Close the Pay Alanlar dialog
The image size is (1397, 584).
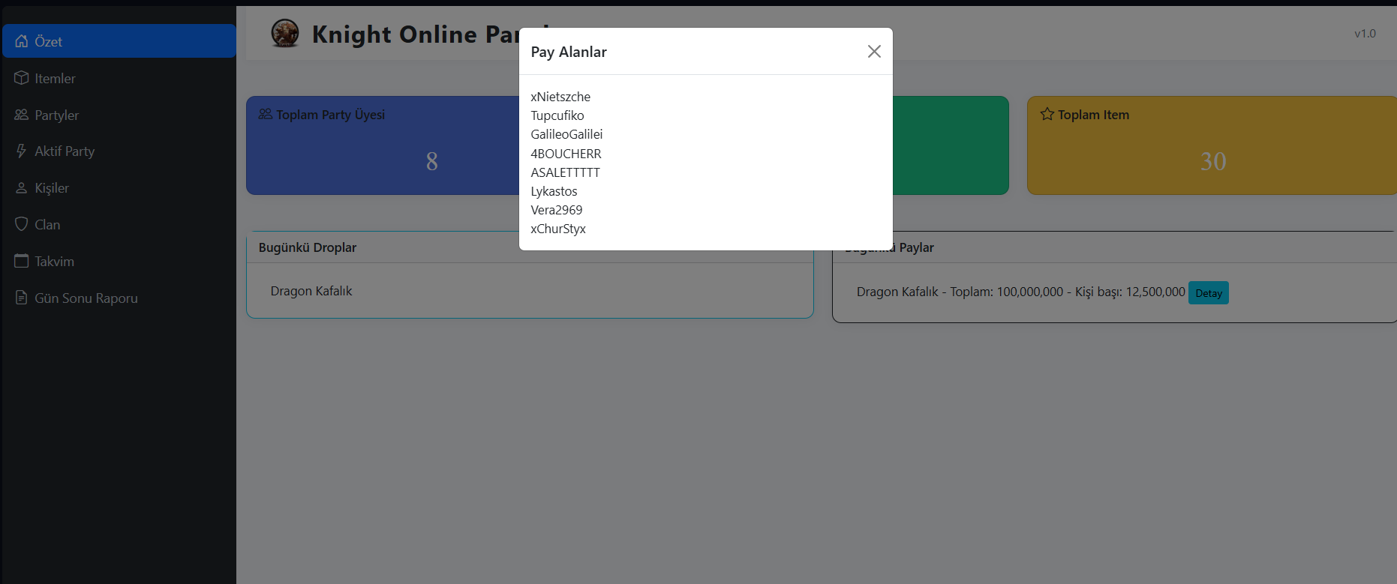[x=874, y=51]
